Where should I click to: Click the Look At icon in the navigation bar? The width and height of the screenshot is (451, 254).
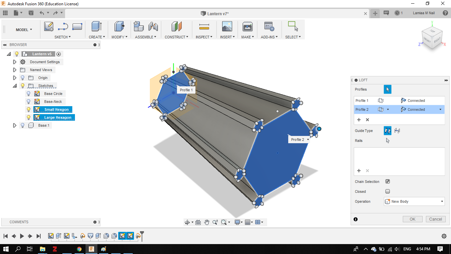pos(198,222)
